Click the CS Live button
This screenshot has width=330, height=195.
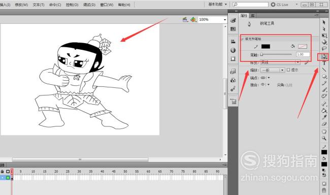pos(280,5)
